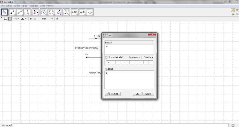Toggle the pin absolute position icon
239x127 pixels.
tap(57, 19)
